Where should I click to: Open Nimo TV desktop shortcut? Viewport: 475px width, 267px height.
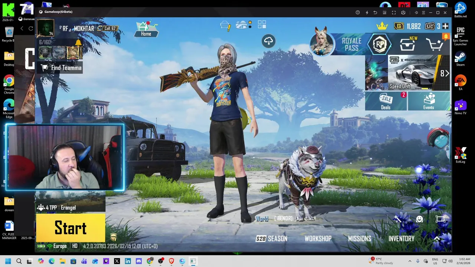tap(461, 107)
